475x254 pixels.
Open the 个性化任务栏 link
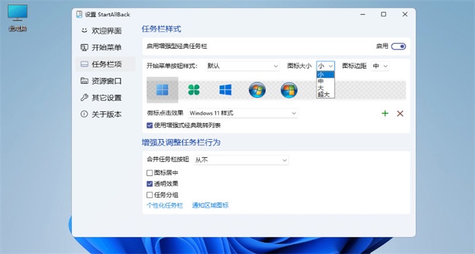pyautogui.click(x=165, y=205)
